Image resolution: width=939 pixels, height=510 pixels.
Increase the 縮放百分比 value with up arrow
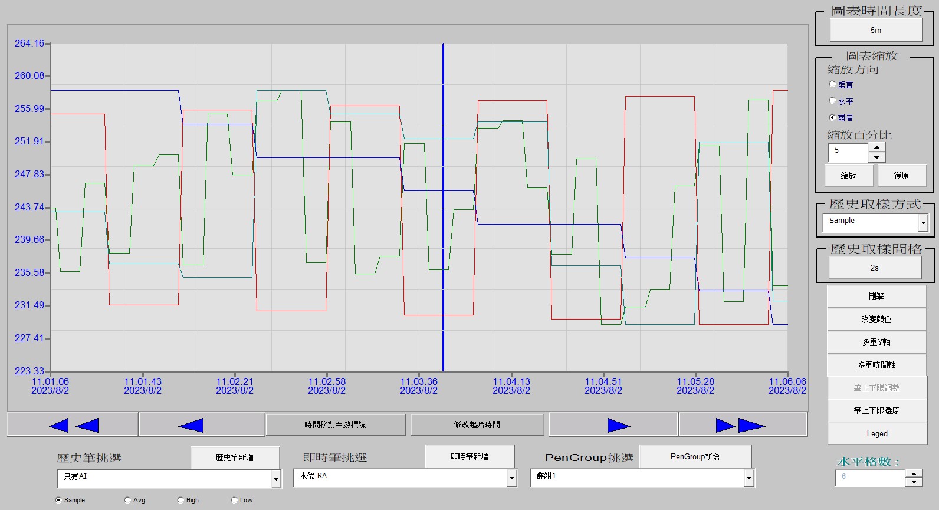[877, 147]
